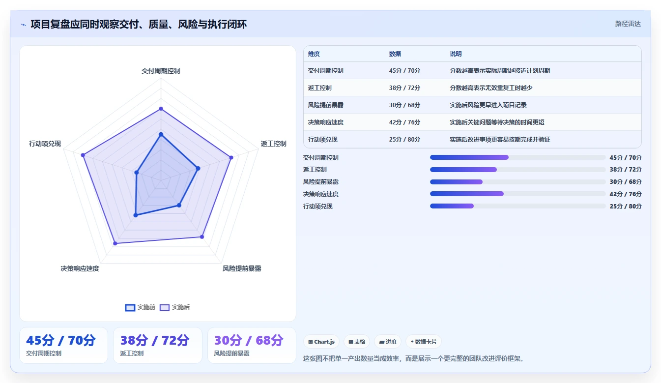Screen dimensions: 661x383
Task: Click radar axis label 风险提前暴露
Action: [242, 268]
